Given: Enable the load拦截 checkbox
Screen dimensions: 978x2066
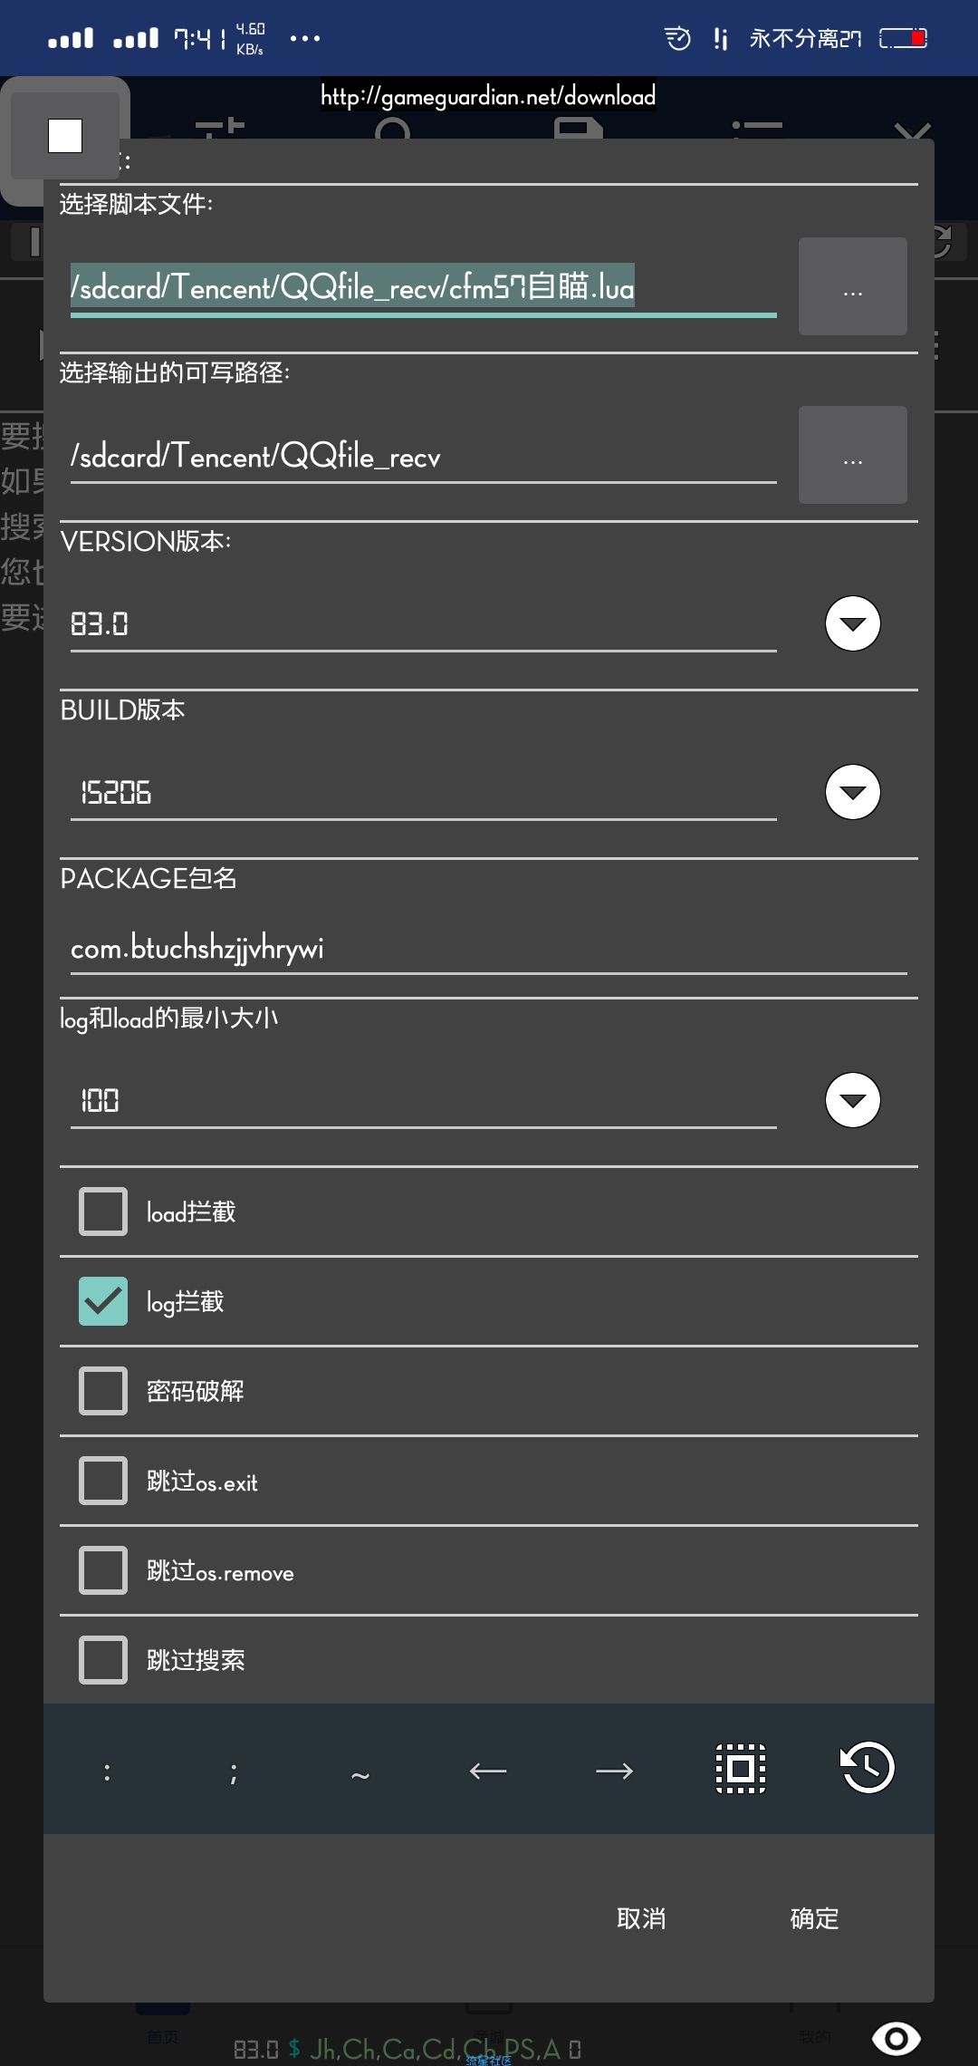Looking at the screenshot, I should (x=103, y=1212).
